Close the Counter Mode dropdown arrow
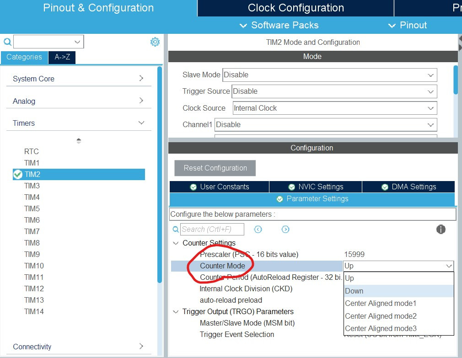Screen dimensions: 462x358 pyautogui.click(x=449, y=266)
